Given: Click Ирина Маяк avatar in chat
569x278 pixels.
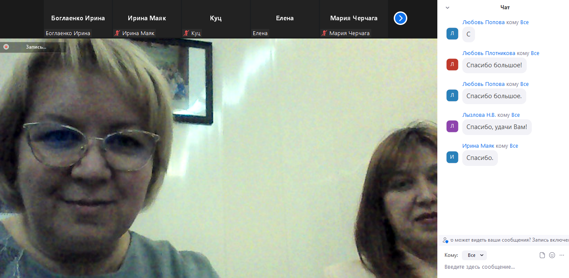Looking at the screenshot, I should click(452, 157).
